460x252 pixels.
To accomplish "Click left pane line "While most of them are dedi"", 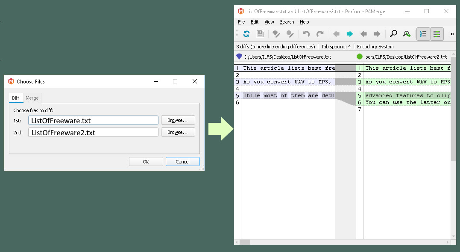I will [289, 95].
